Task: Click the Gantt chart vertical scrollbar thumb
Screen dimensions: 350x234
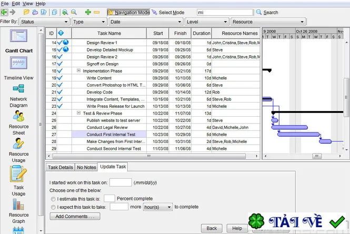Action: pyautogui.click(x=346, y=97)
